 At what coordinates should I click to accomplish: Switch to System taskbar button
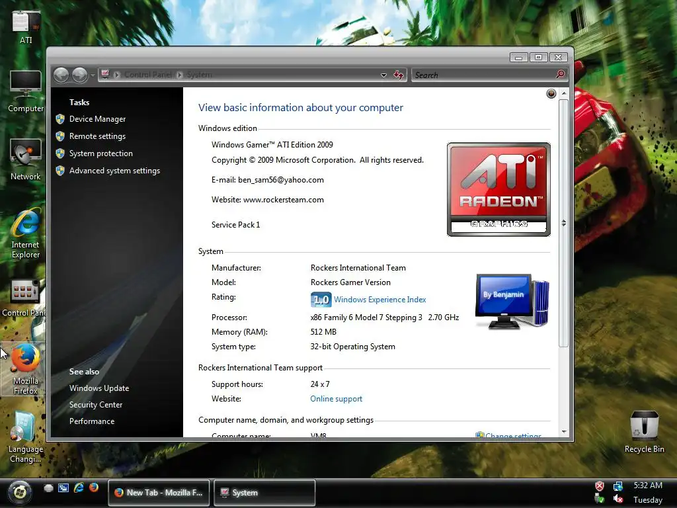[264, 492]
